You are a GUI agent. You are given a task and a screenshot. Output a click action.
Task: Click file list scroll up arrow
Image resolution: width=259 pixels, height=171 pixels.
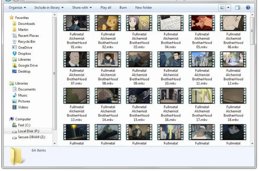[x=252, y=15]
